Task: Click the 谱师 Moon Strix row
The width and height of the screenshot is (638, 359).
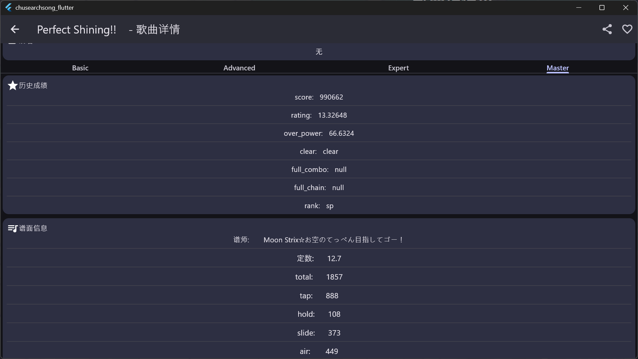Action: pos(319,240)
